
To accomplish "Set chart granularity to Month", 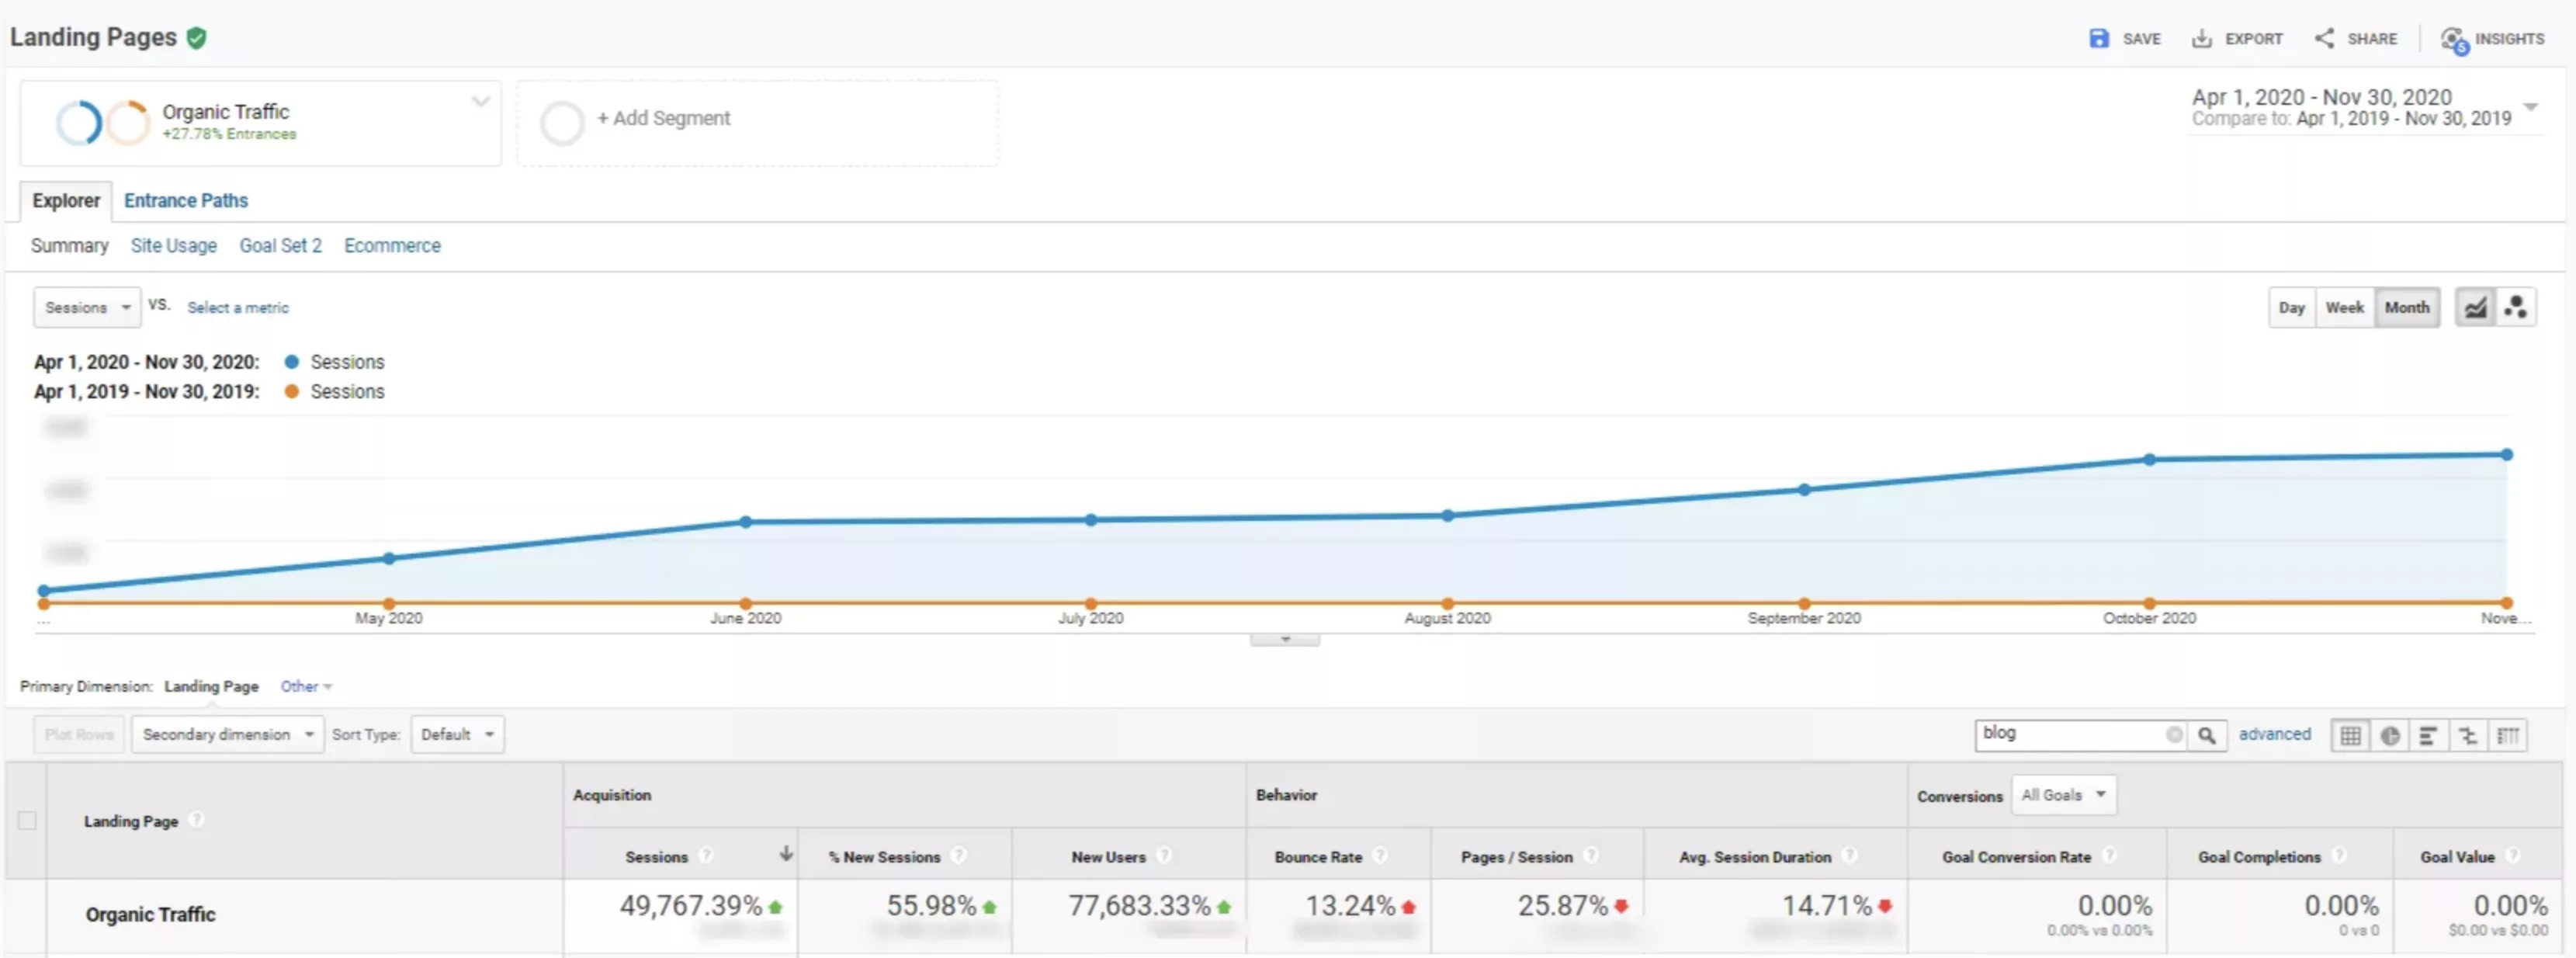I will (2406, 308).
